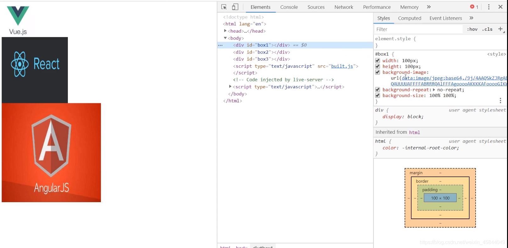Open the Sources tab

coord(316,7)
